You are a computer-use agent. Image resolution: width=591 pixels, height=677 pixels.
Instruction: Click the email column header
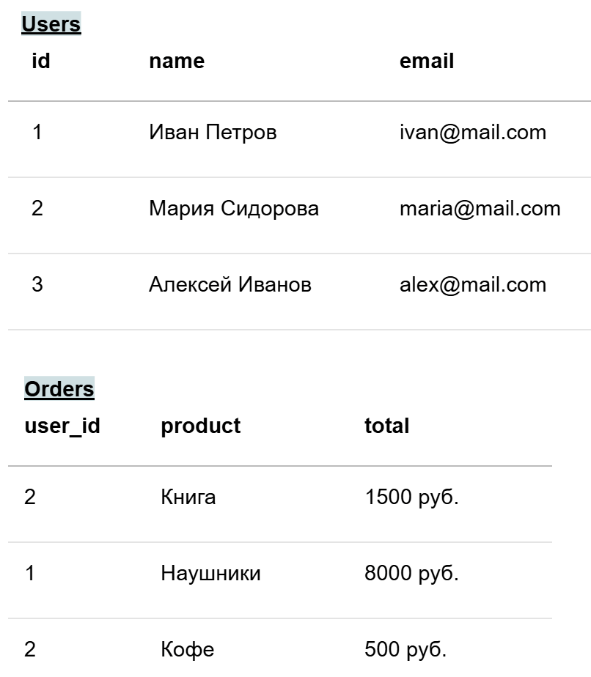point(427,61)
